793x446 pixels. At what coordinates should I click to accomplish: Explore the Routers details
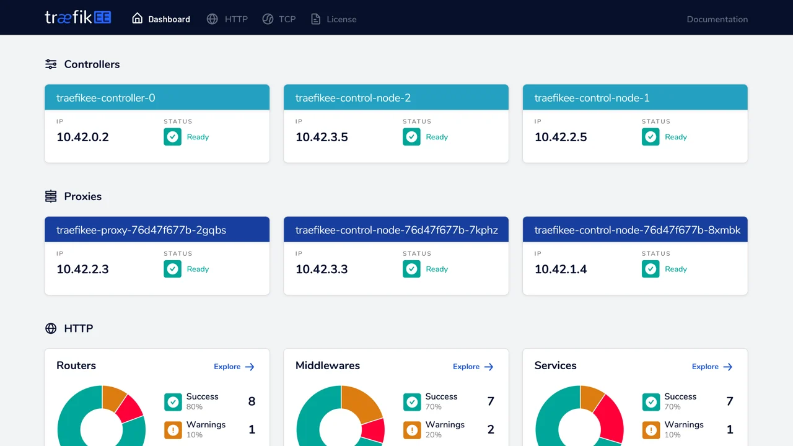click(x=234, y=367)
